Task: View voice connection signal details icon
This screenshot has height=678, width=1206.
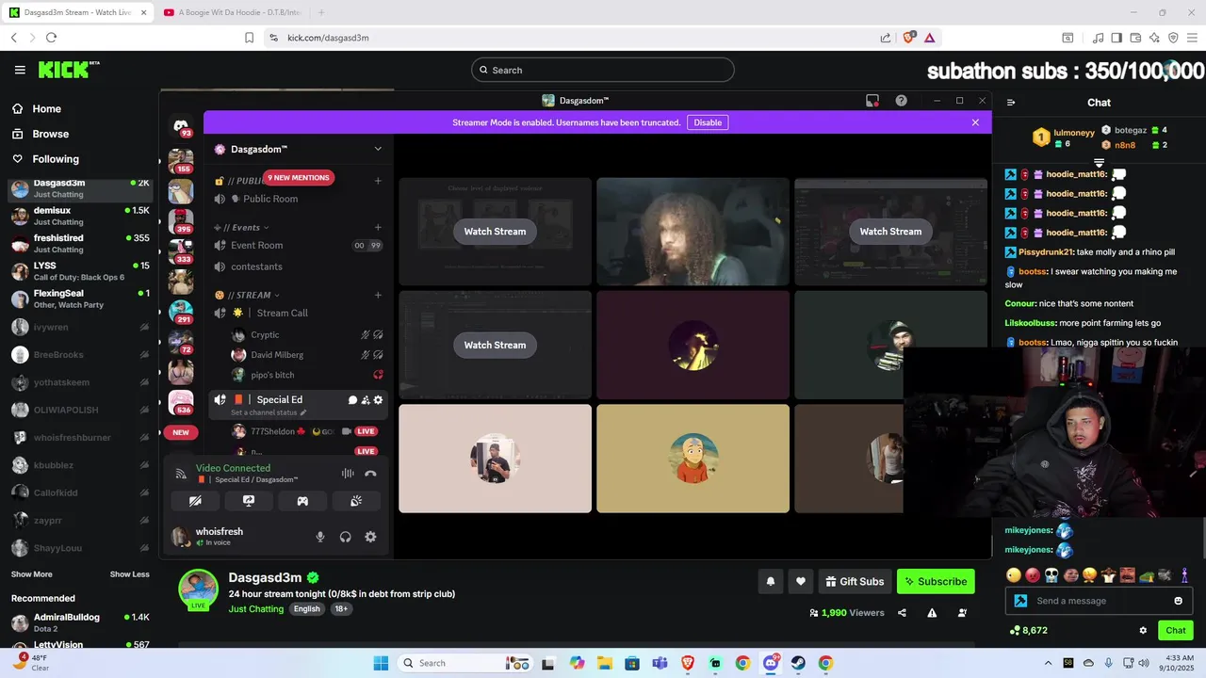Action: pyautogui.click(x=181, y=474)
